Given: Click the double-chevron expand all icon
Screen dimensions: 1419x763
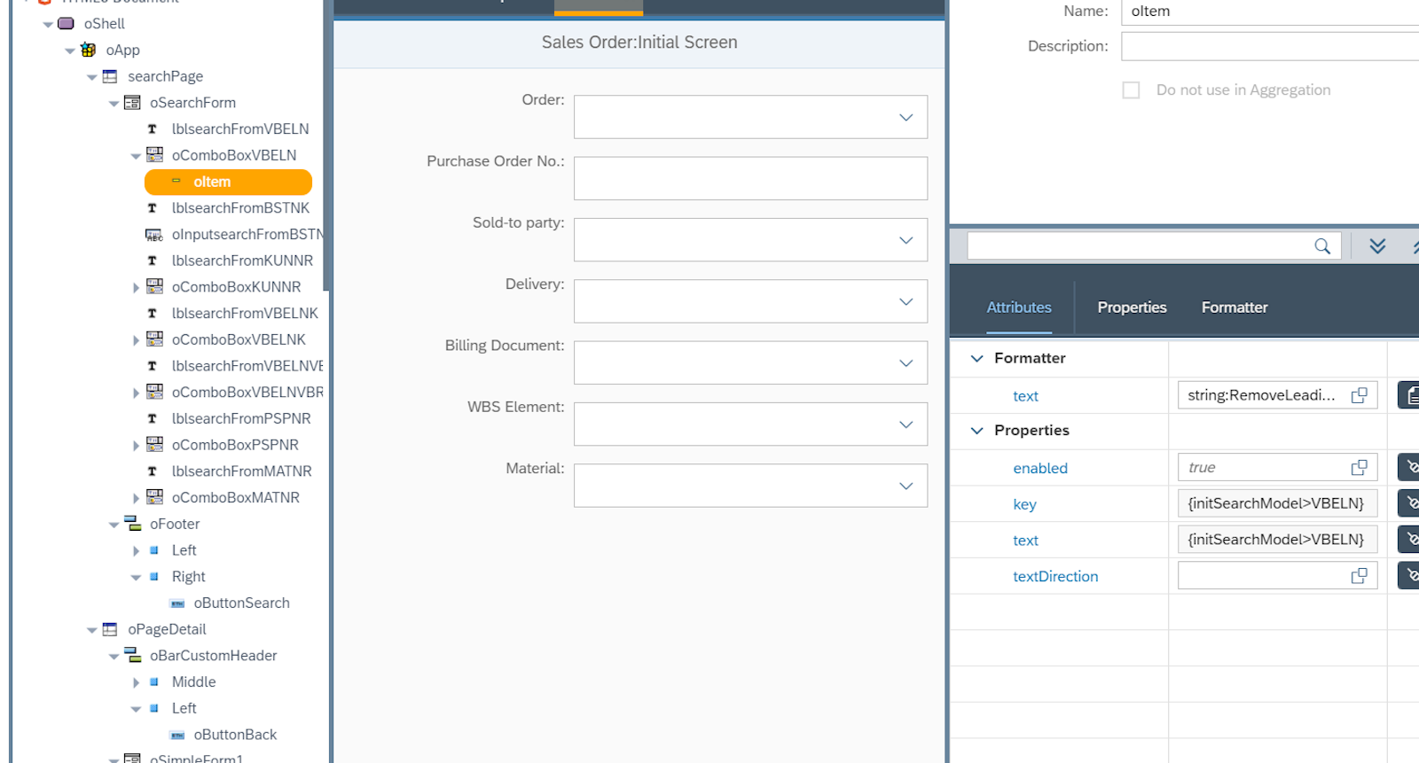Looking at the screenshot, I should point(1377,246).
